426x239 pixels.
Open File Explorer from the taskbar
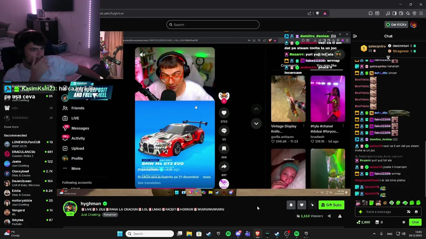pyautogui.click(x=189, y=234)
